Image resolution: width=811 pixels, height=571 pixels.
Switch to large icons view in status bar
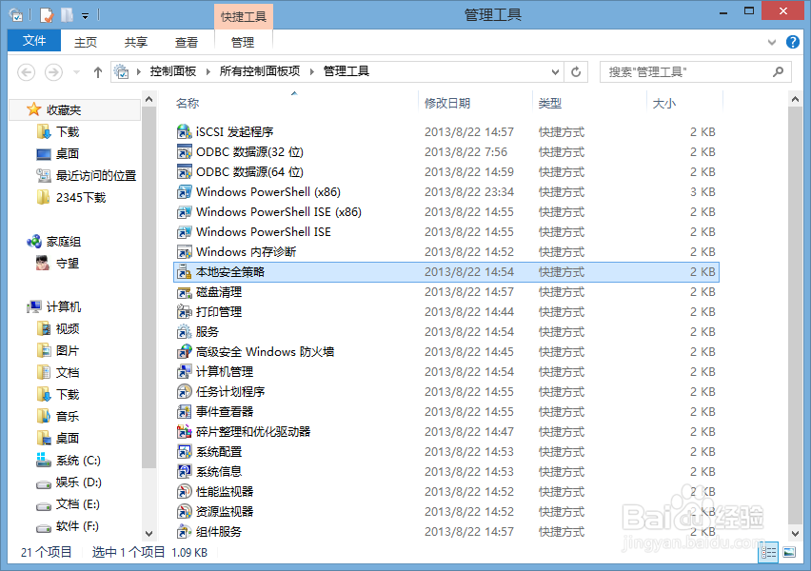[x=789, y=552]
